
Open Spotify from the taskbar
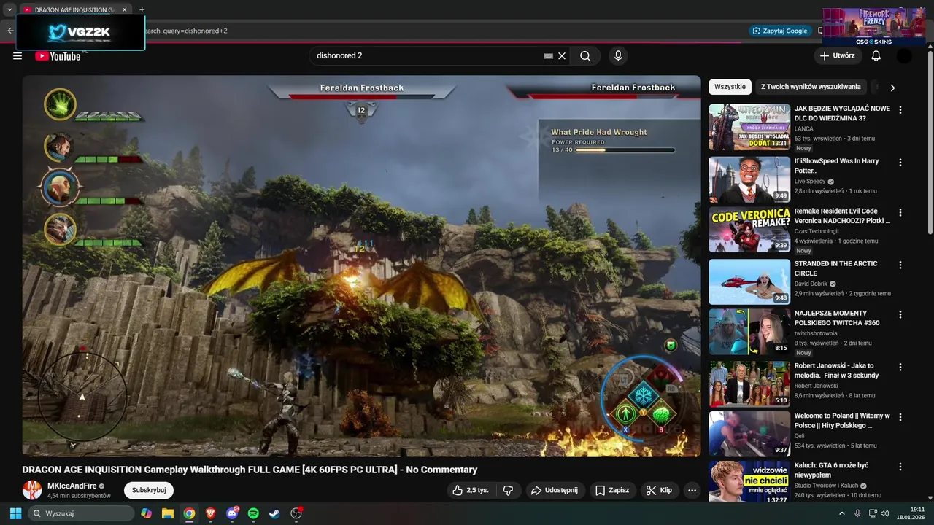tap(253, 513)
